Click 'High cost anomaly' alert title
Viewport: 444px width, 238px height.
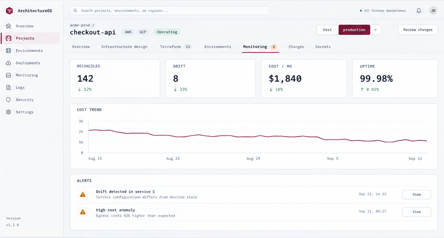tap(115, 210)
